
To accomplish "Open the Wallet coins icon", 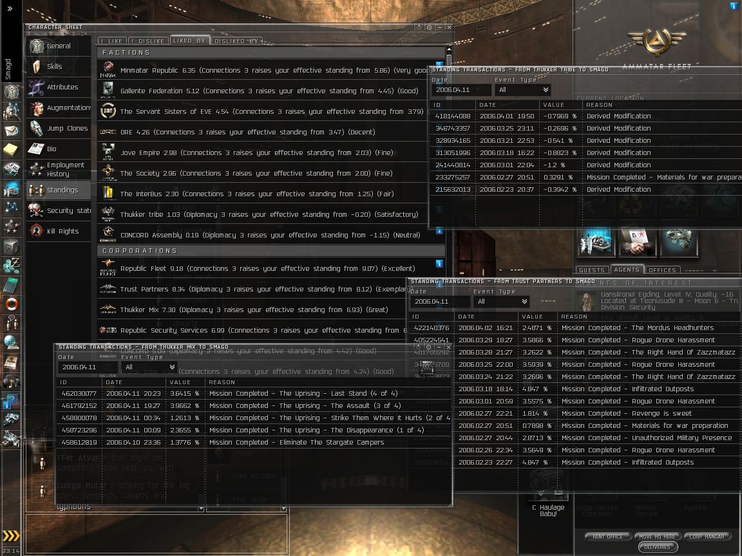I will (11, 266).
